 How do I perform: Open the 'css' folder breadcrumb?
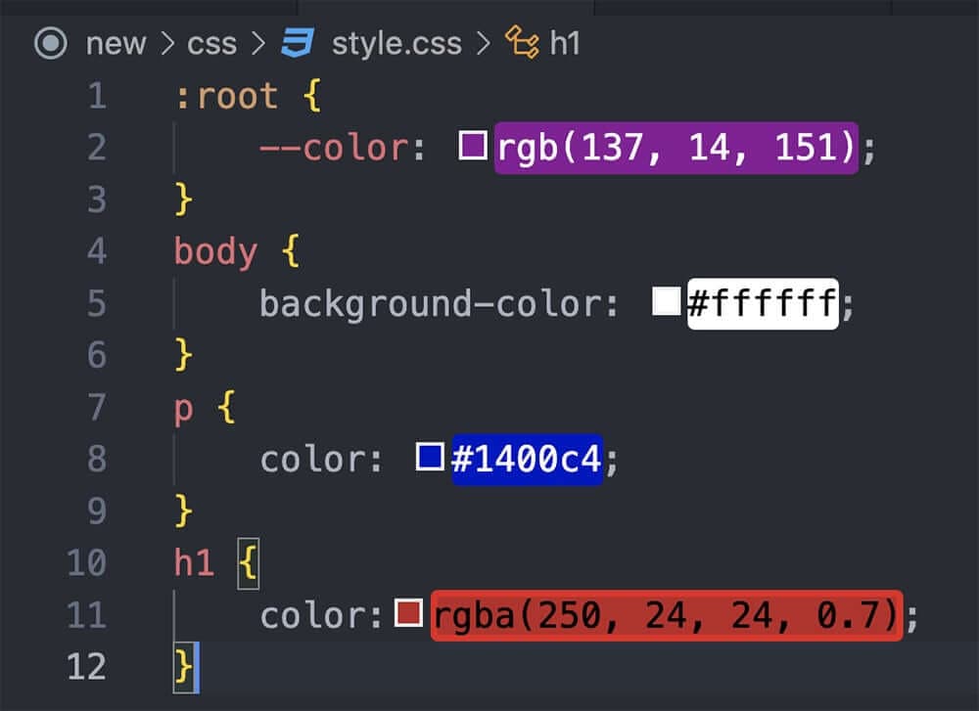pyautogui.click(x=211, y=43)
